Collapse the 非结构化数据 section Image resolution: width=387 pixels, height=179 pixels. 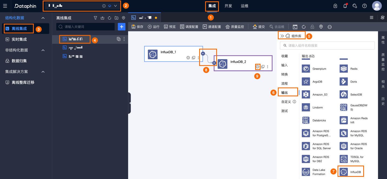(43, 50)
